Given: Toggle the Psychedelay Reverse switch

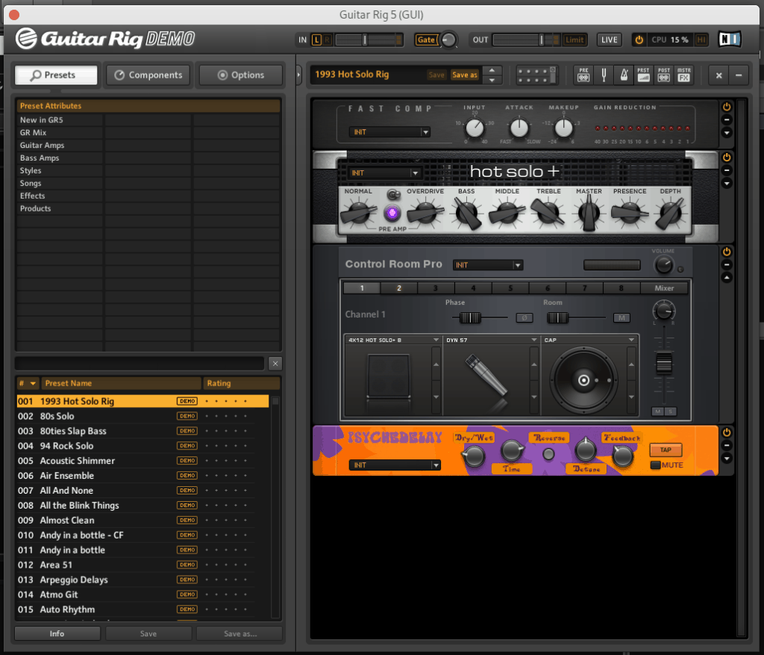Looking at the screenshot, I should click(x=548, y=454).
